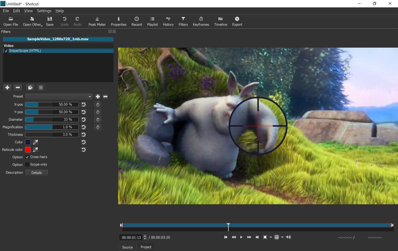Disable the Cross-hairs option
Image resolution: width=398 pixels, height=251 pixels.
click(27, 157)
